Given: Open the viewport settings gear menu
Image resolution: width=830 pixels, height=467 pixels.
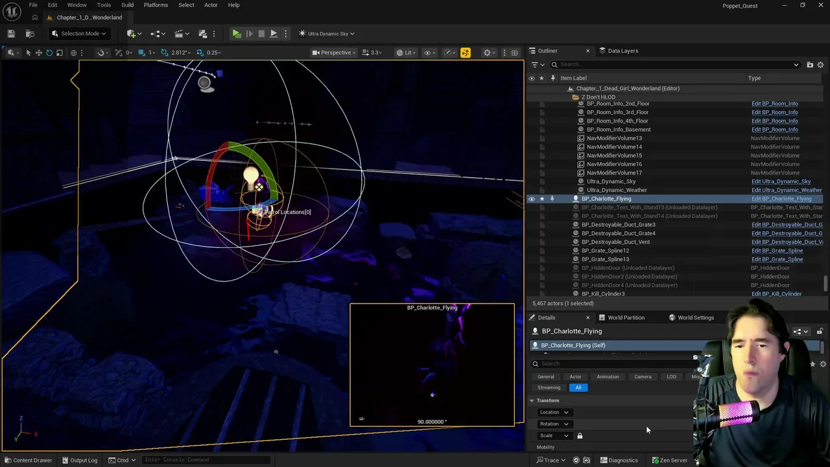Looking at the screenshot, I should tap(489, 53).
